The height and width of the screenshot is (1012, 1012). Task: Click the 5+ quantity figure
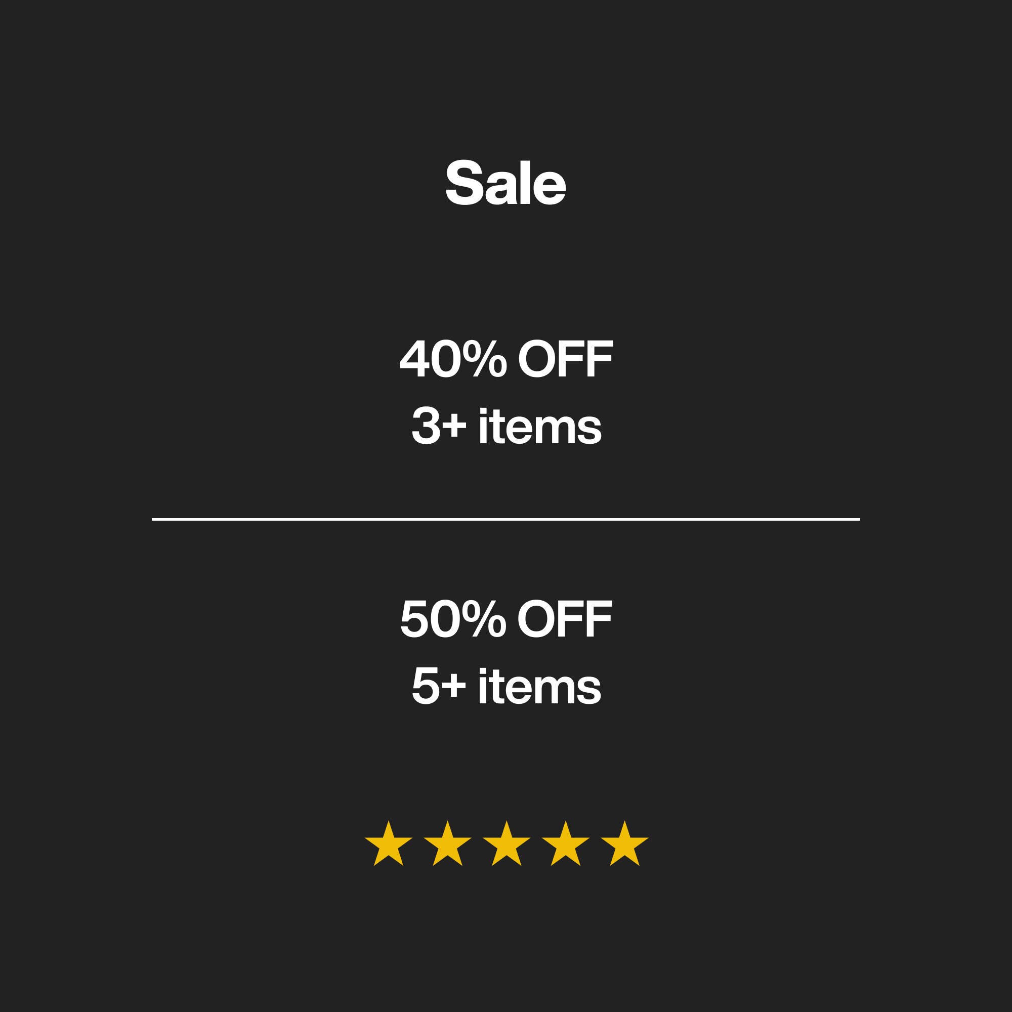(439, 687)
